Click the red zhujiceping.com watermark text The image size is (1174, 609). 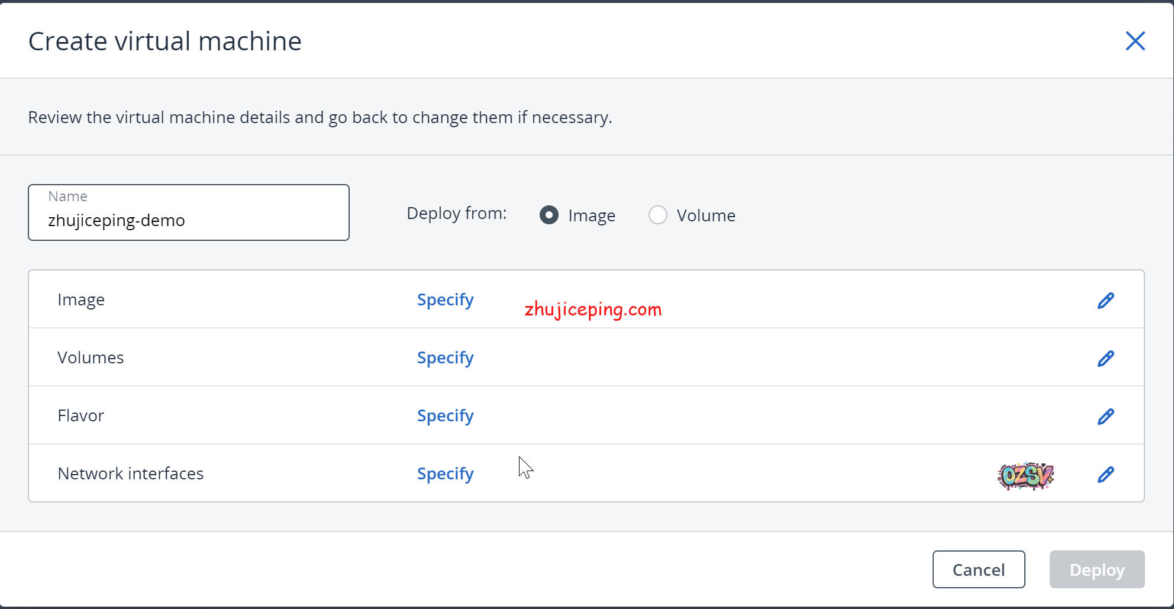(x=593, y=310)
